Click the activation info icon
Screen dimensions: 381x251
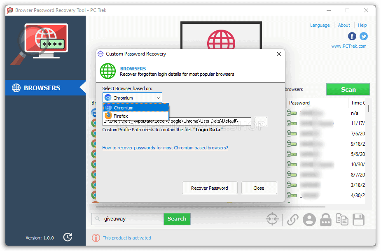pyautogui.click(x=96, y=238)
